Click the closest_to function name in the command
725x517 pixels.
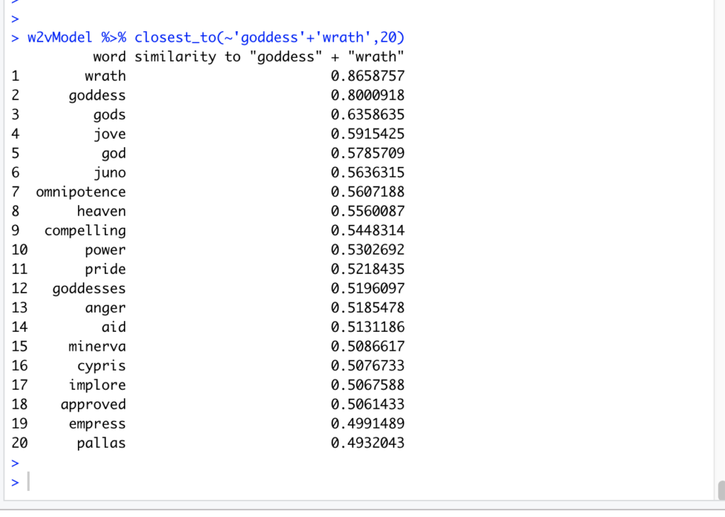coord(176,37)
